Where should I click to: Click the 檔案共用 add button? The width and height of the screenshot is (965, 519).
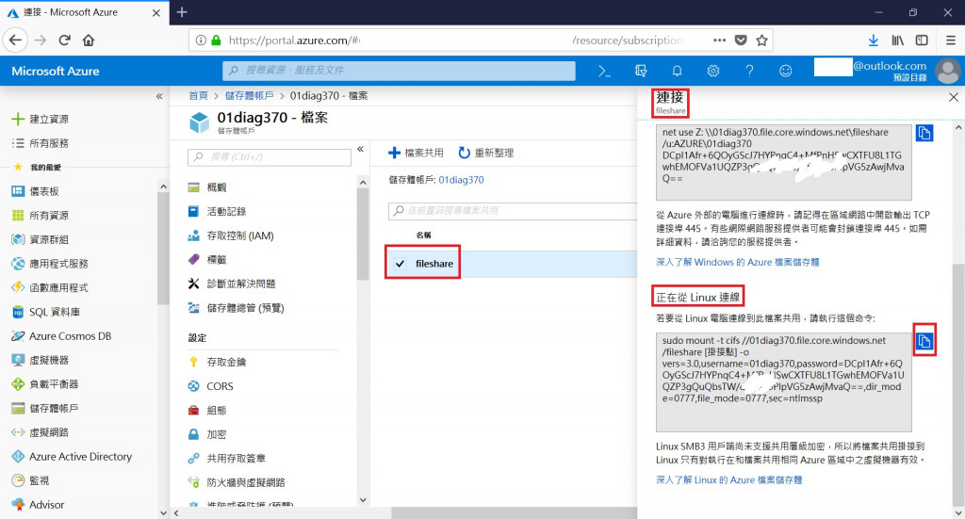point(416,153)
